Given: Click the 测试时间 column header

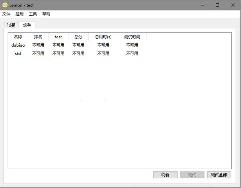Looking at the screenshot, I should [132, 37].
